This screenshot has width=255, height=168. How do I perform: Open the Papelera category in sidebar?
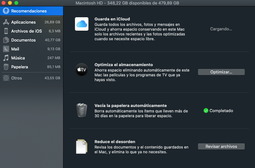click(31, 67)
